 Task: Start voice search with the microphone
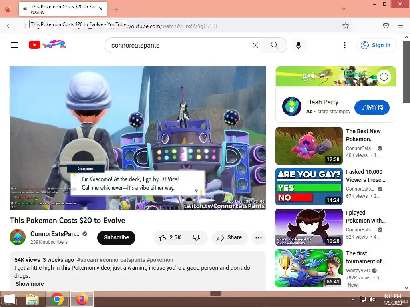pyautogui.click(x=299, y=45)
